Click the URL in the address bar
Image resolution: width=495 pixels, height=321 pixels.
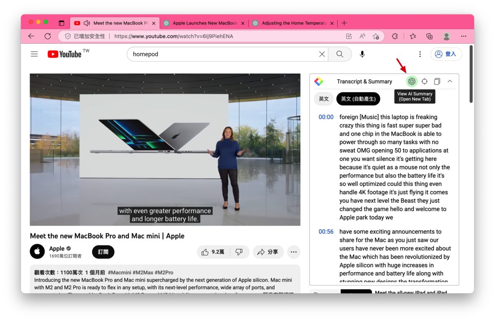(174, 36)
